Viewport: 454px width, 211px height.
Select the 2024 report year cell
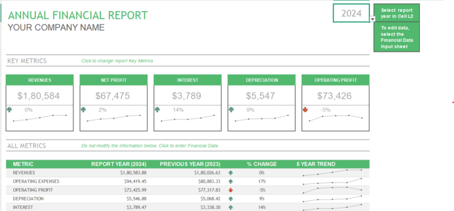pos(352,13)
